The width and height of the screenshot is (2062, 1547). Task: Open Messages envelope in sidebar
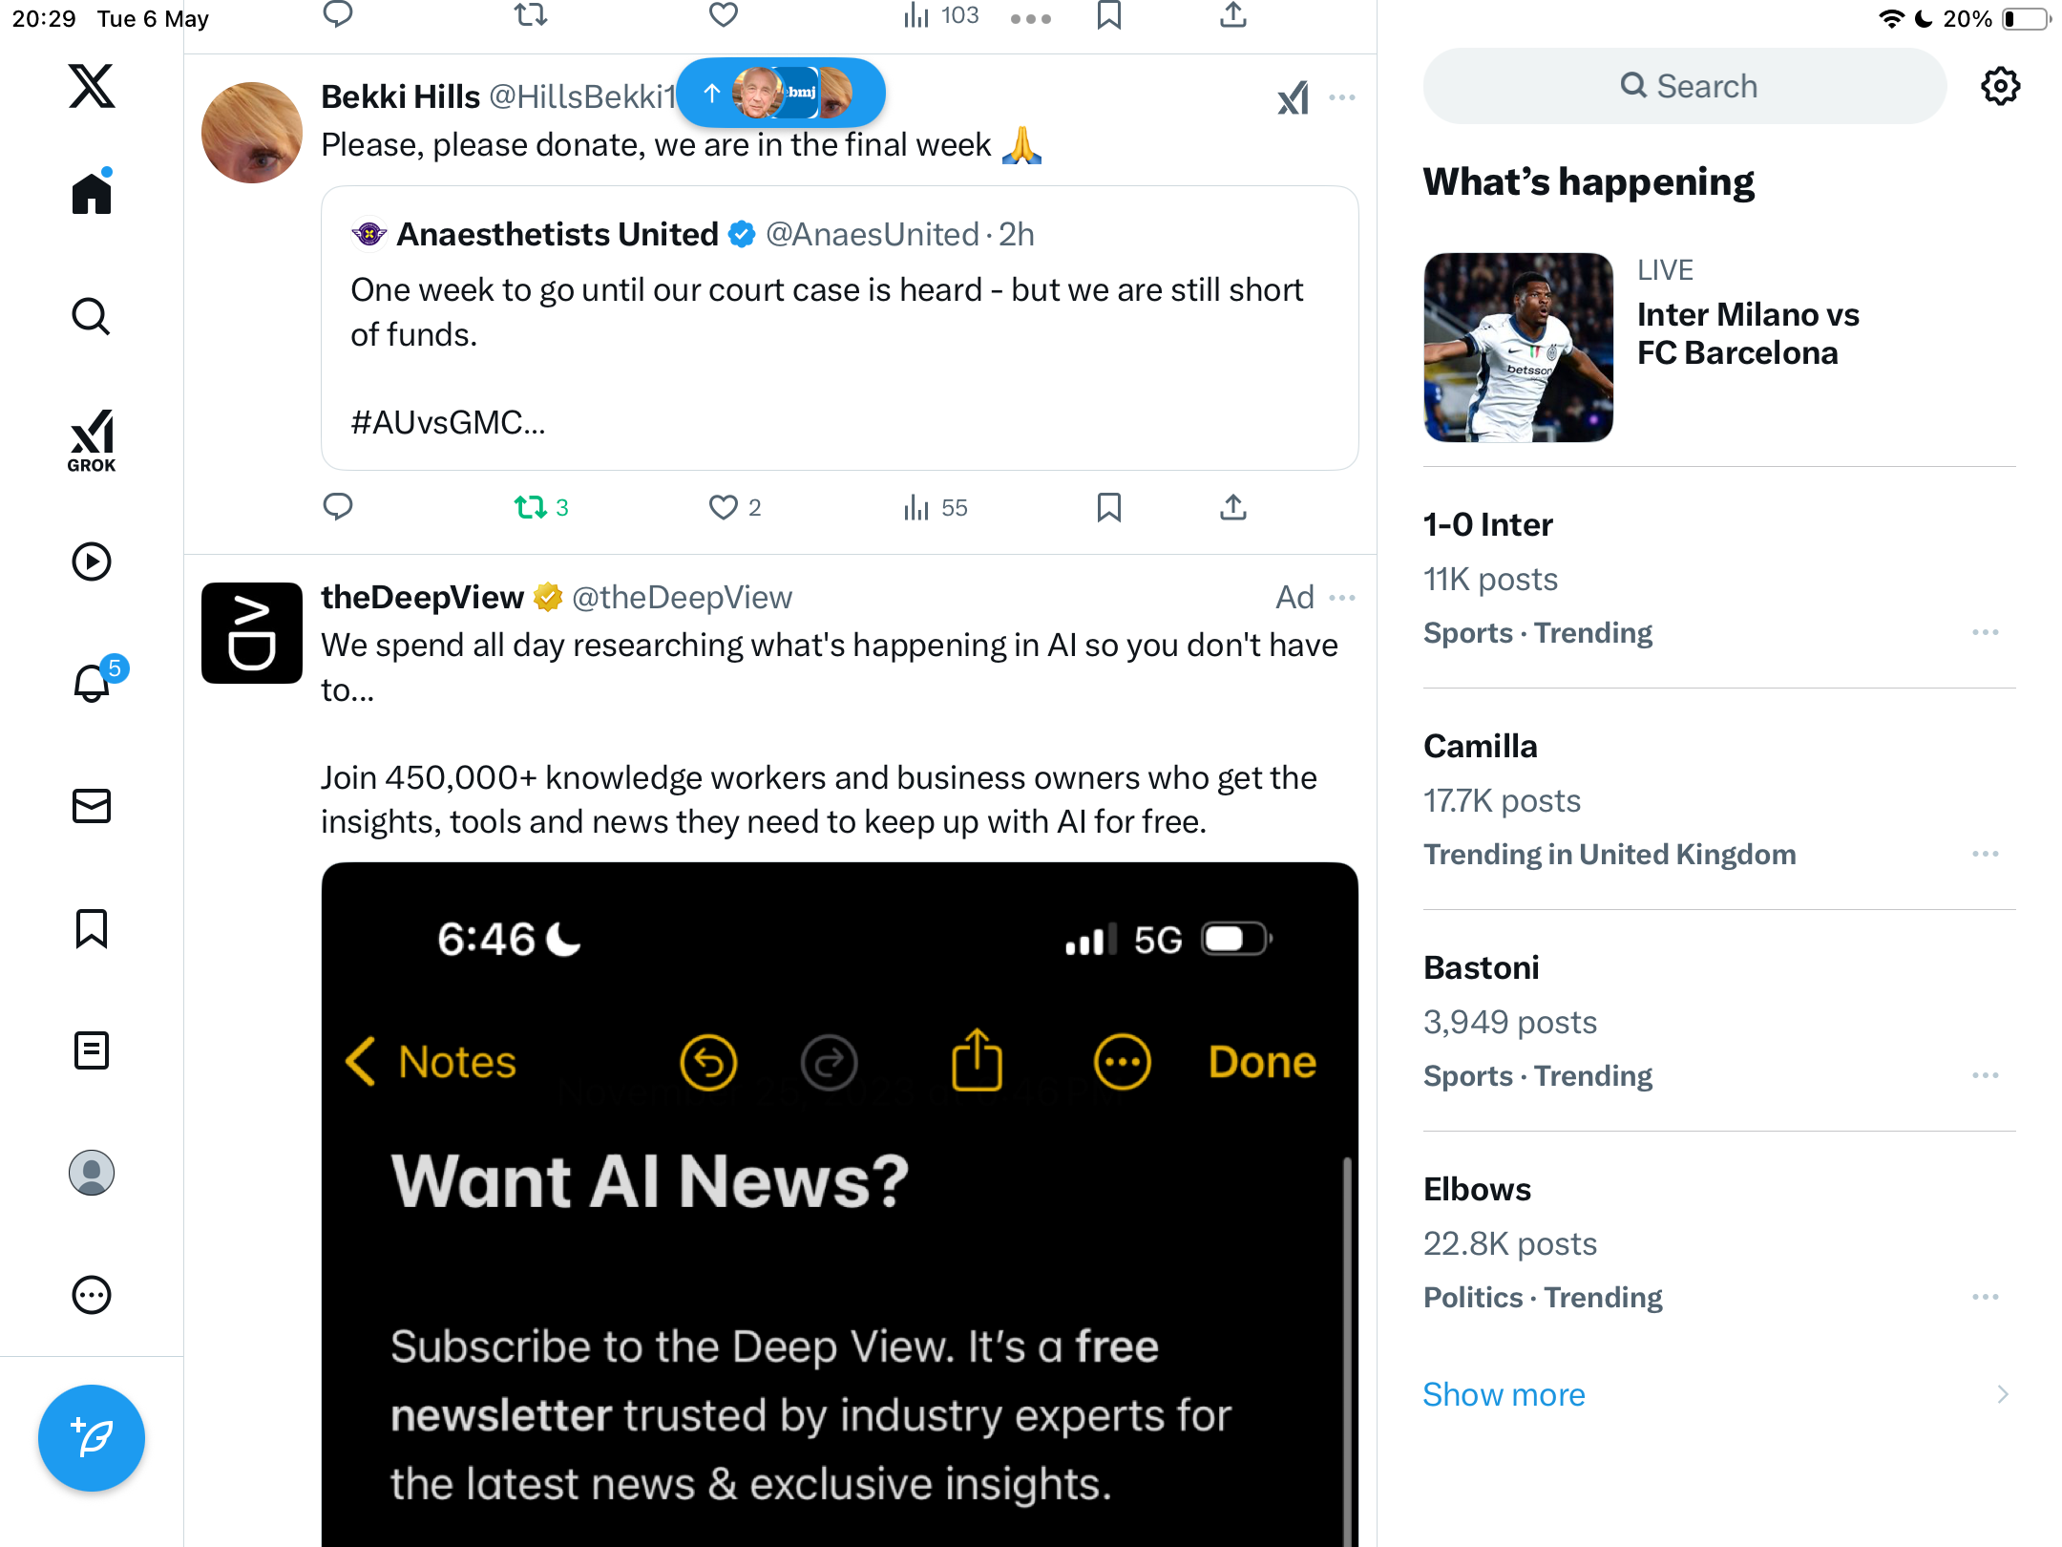pos(92,806)
